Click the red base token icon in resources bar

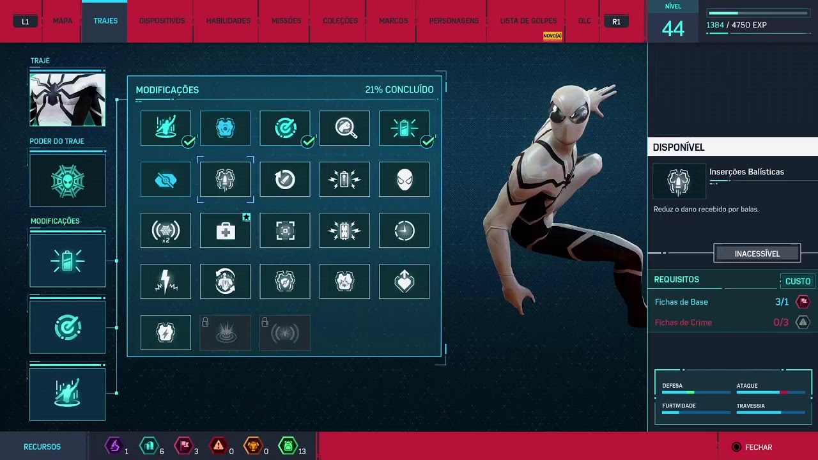183,445
